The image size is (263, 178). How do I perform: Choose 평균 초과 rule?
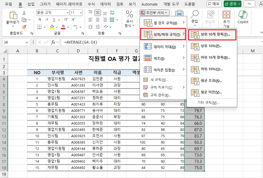212,81
